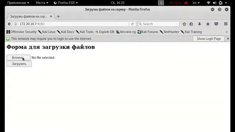This screenshot has width=235, height=132.
Task: Maximize the Firefox window
Action: [220, 10]
